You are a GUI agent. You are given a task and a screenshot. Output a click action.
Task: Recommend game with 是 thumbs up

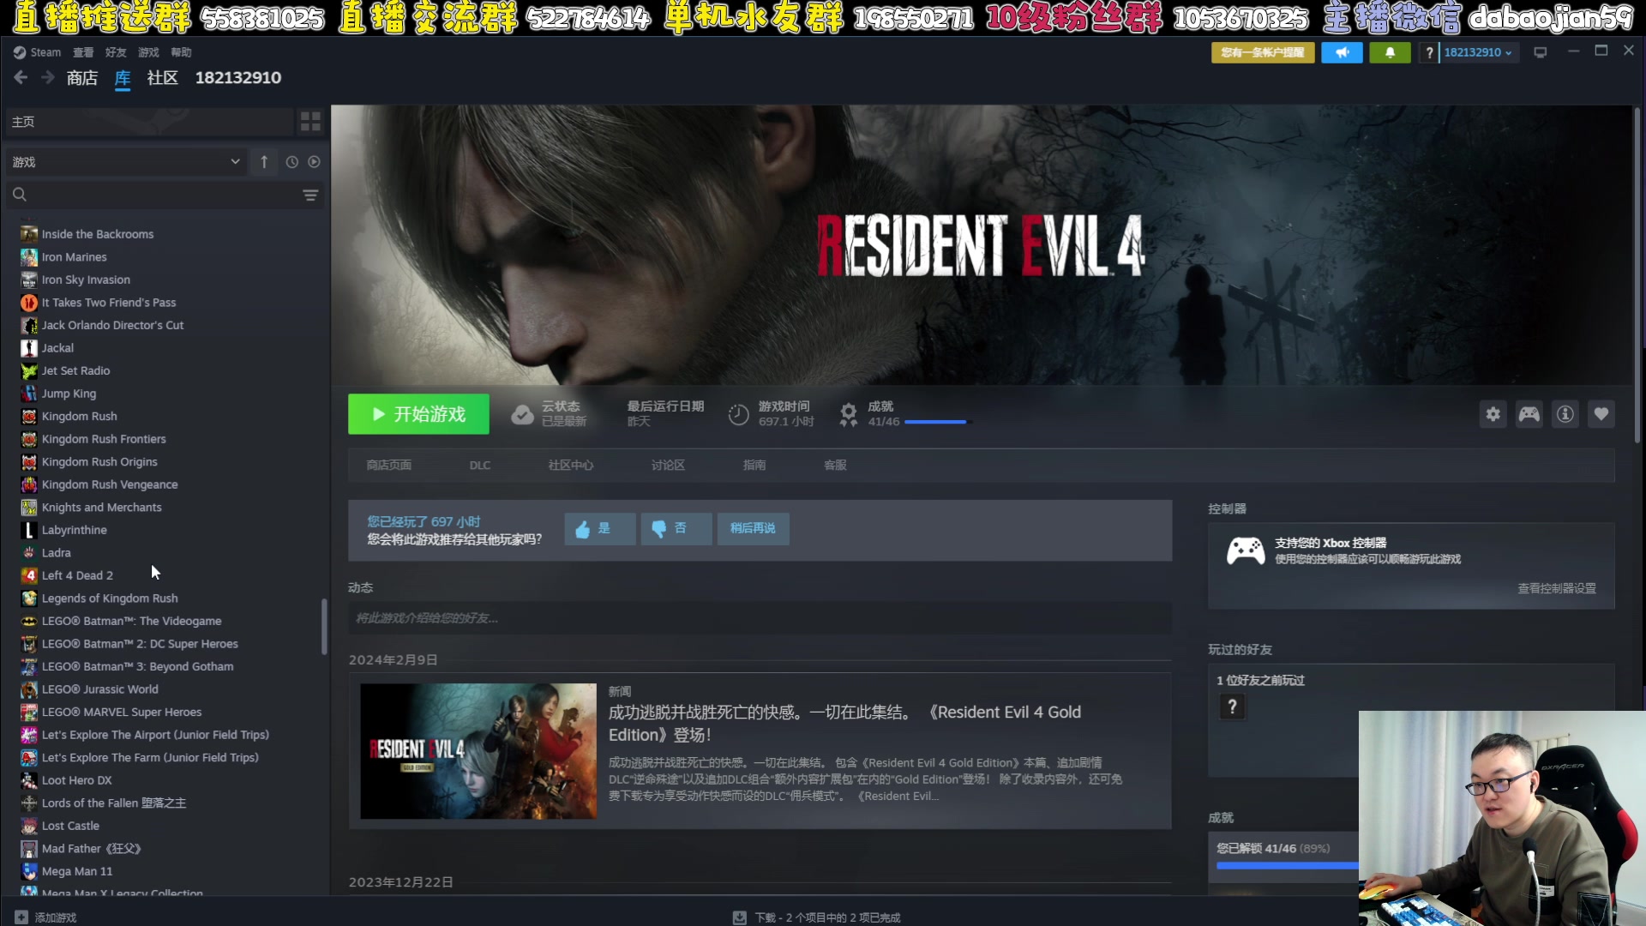[599, 529]
